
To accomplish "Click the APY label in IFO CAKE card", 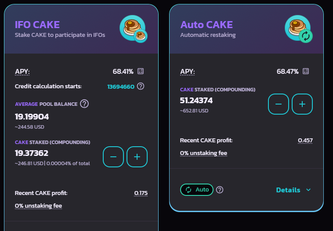I will [22, 72].
